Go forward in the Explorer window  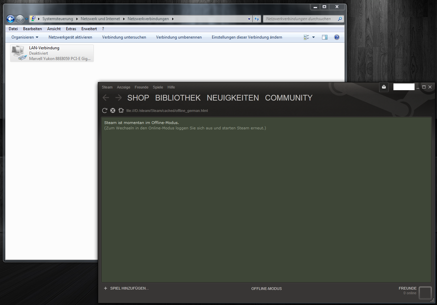[20, 19]
